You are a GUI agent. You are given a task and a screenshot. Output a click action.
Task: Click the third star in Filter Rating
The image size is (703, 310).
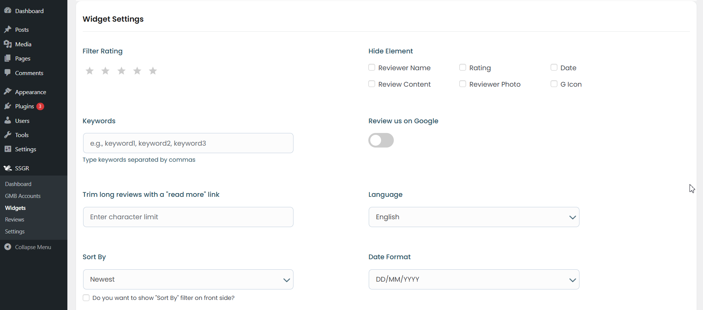121,71
